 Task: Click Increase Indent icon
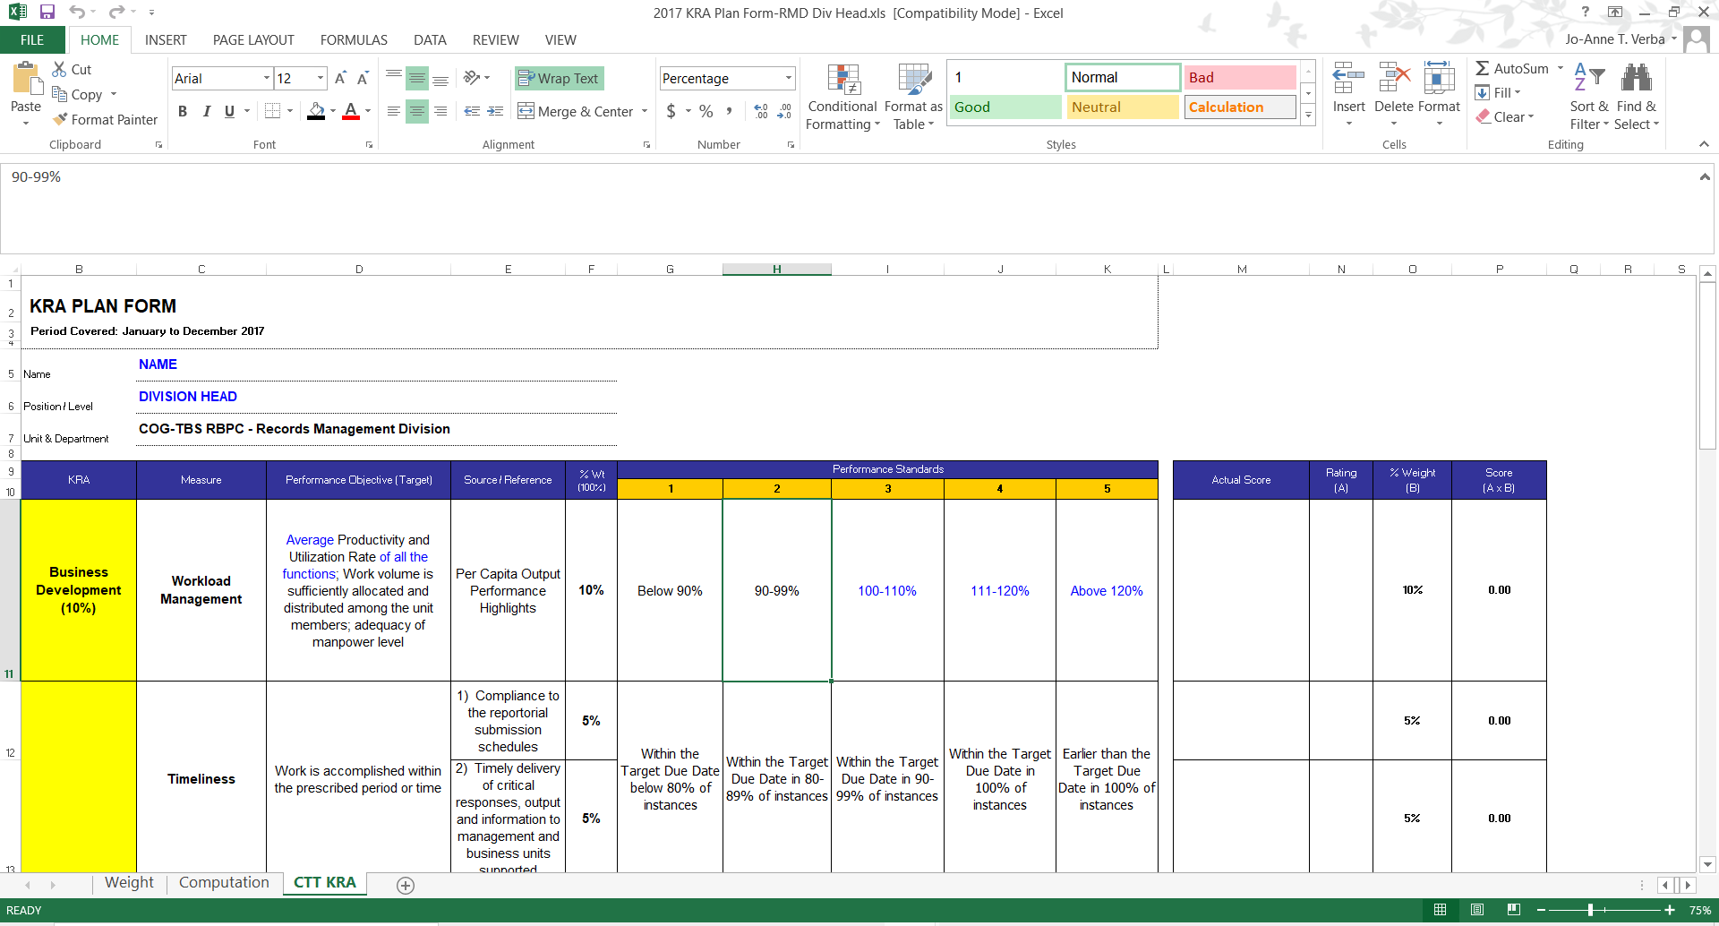[x=495, y=111]
